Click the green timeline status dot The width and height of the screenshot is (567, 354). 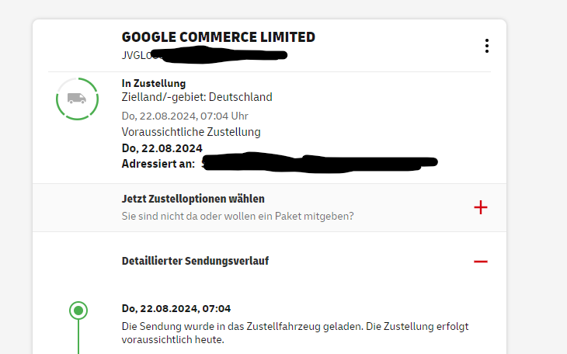click(78, 311)
